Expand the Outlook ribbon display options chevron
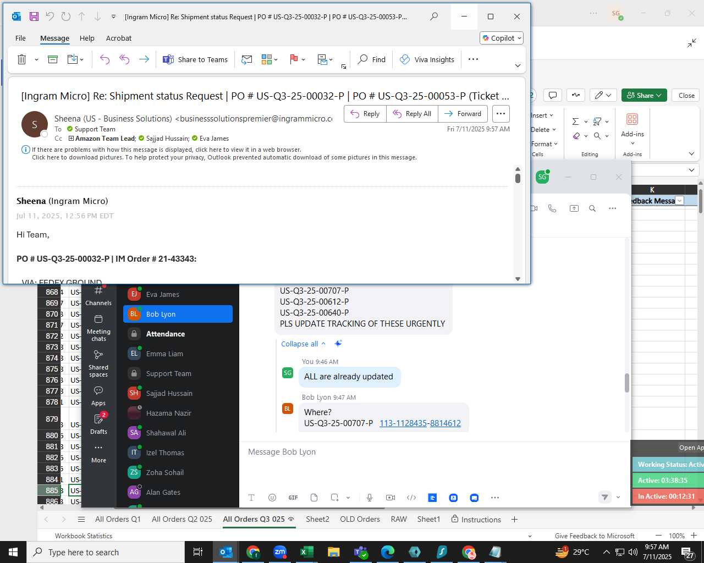Viewport: 704px width, 563px height. [518, 65]
